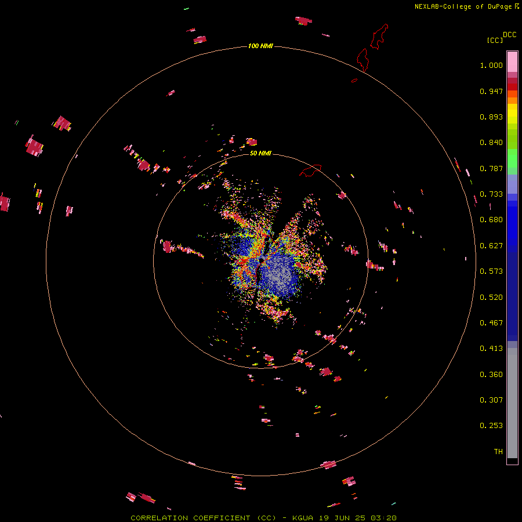
Task: Select the 0.253 color scale value
Action: tap(491, 426)
